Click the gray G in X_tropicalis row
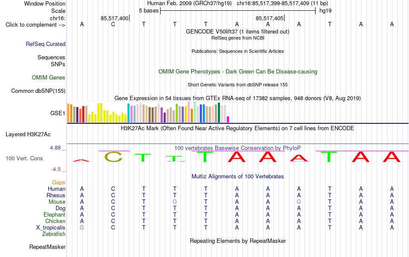 (82, 228)
